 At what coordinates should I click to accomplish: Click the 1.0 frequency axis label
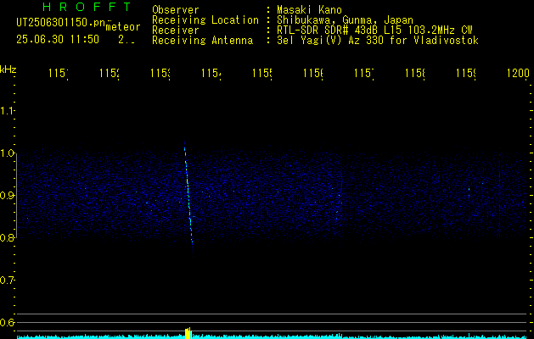coord(7,153)
